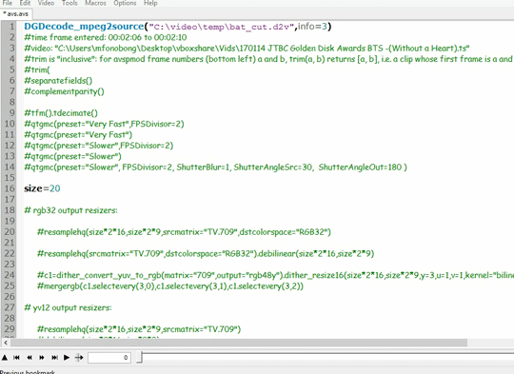The image size is (514, 374).
Task: Click the video frame slider handle
Action: (x=139, y=357)
